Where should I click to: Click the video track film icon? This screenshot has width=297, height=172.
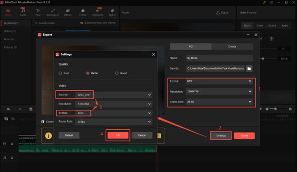(x=5, y=143)
